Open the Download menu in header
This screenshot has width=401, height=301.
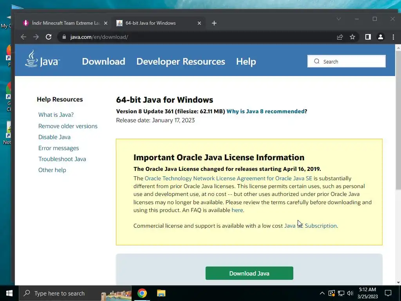103,62
